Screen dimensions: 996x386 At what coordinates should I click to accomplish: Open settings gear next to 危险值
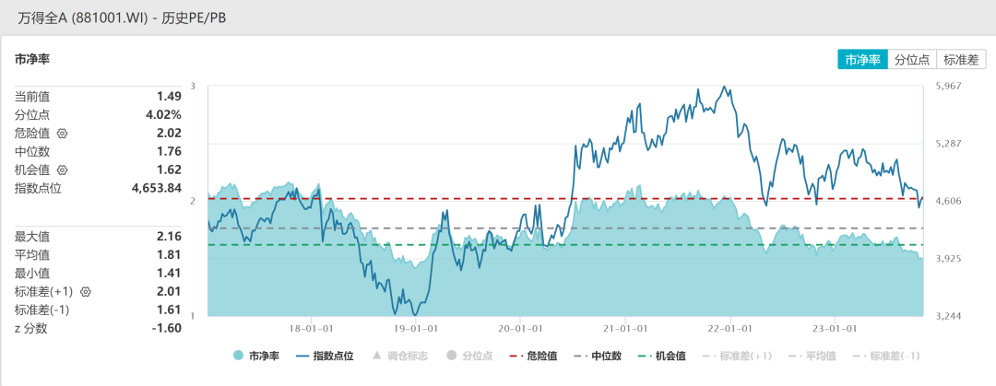[62, 133]
